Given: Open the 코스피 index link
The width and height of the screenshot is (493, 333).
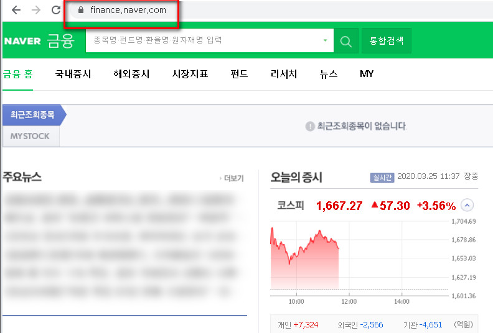Looking at the screenshot, I should click(x=290, y=206).
